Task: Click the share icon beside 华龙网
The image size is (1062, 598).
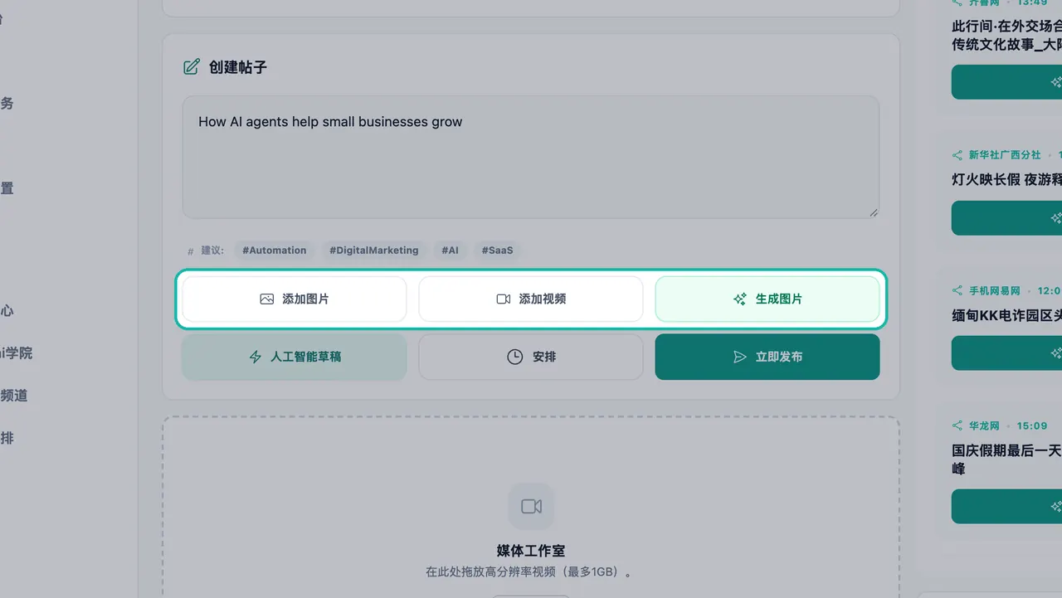Action: (x=957, y=425)
